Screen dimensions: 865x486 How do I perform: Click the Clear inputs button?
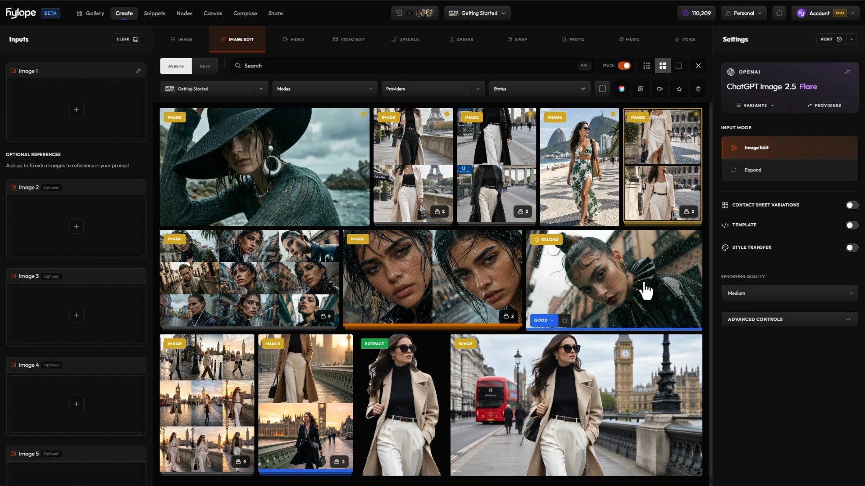127,39
